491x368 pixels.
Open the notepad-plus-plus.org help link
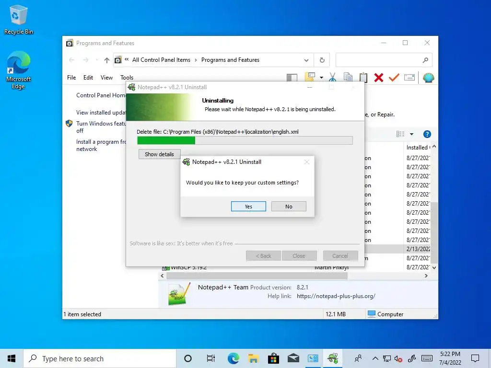[x=336, y=296]
